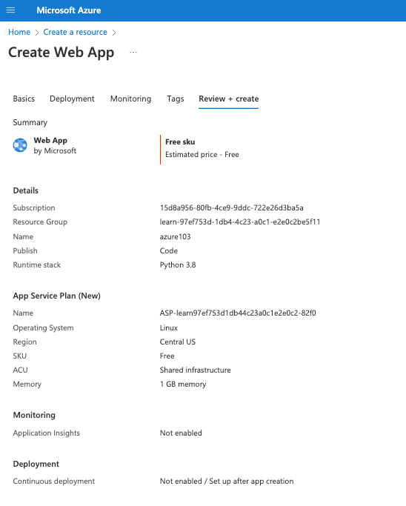406x506 pixels.
Task: Click the Continuous deployment label
Action: [x=54, y=481]
